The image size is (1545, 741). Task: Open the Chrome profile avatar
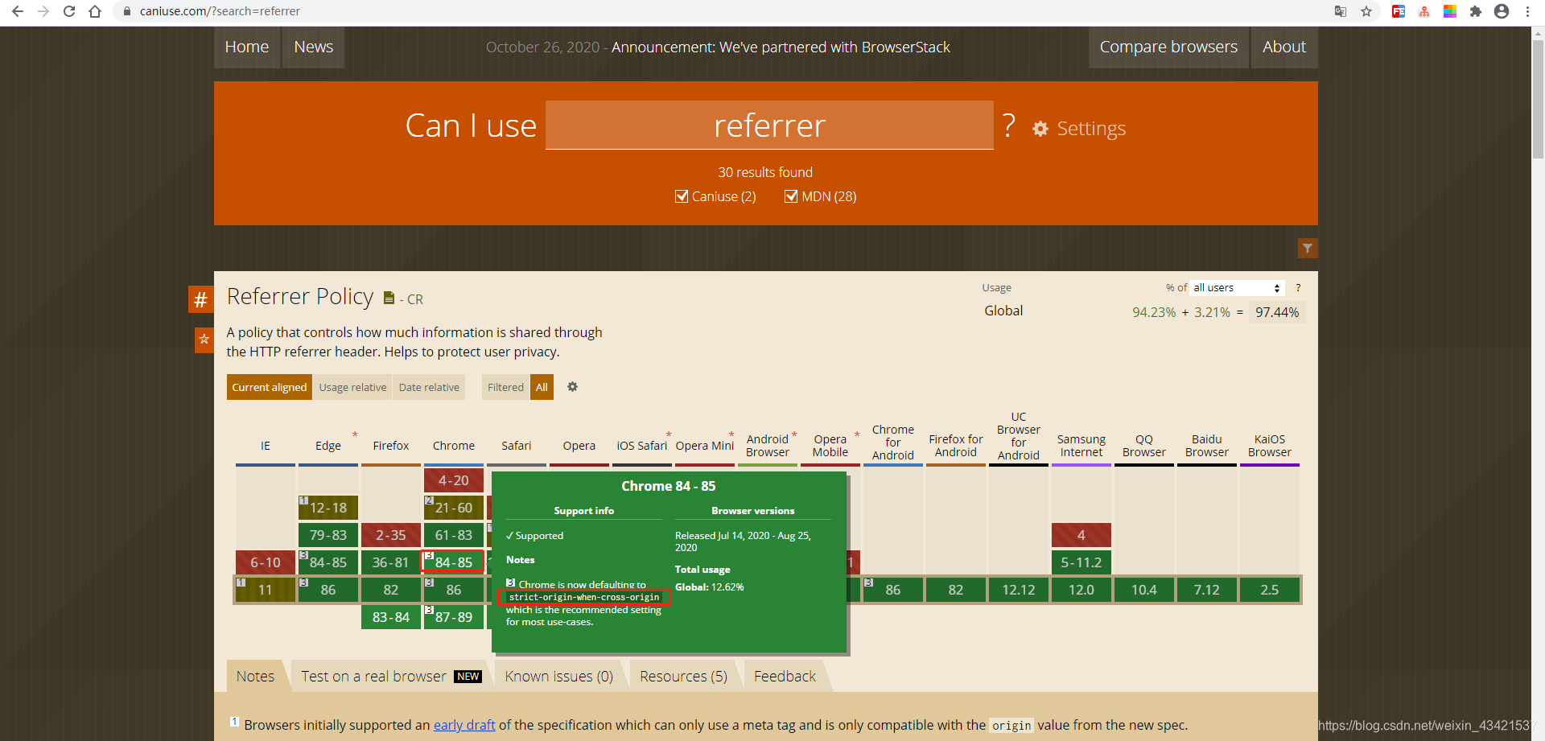click(x=1502, y=11)
